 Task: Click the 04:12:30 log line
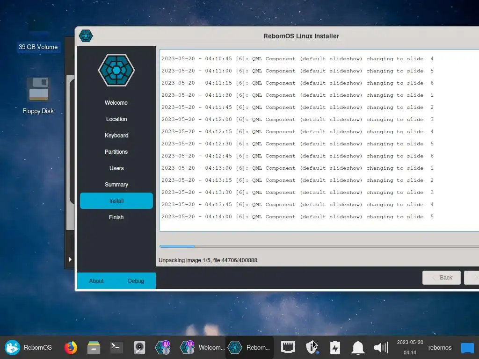point(297,144)
